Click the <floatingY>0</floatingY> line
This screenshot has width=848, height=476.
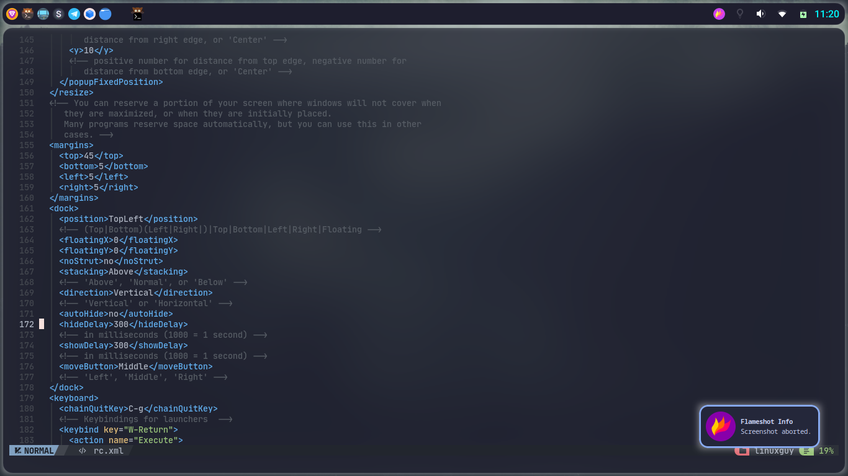click(x=119, y=251)
